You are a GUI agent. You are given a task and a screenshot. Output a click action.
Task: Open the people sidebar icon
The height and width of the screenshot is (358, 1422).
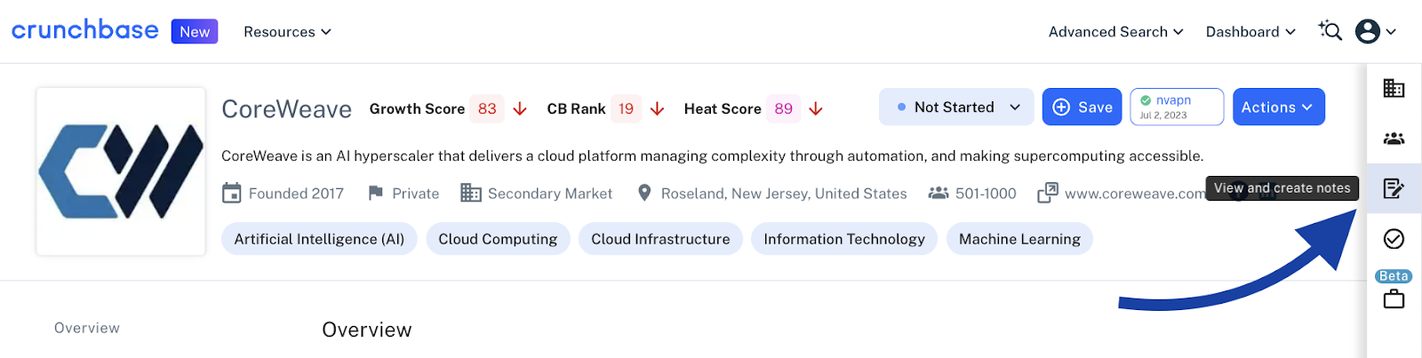click(1394, 139)
